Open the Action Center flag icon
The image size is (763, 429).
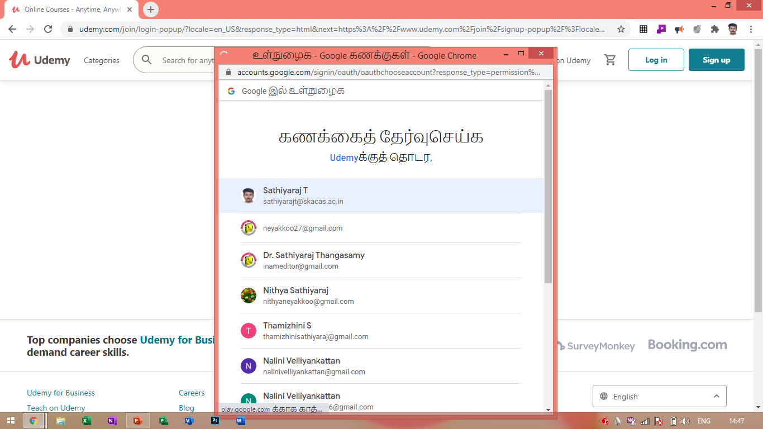(x=659, y=421)
